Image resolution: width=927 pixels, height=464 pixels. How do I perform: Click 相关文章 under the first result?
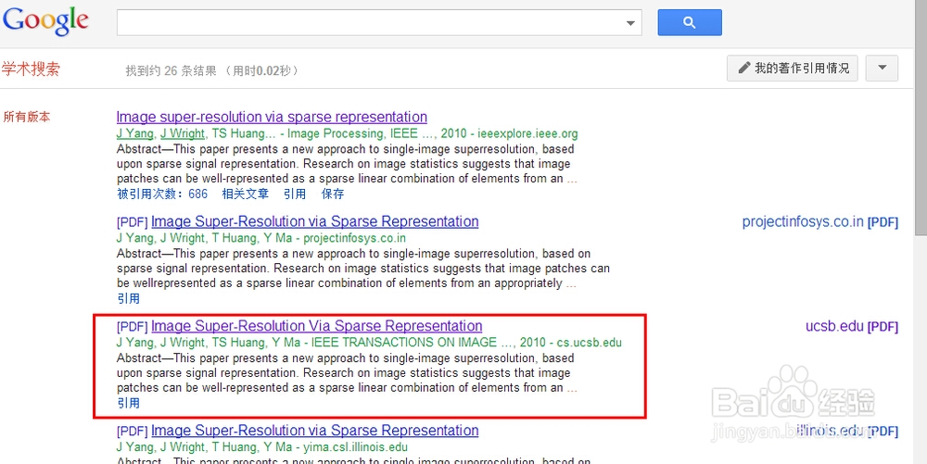tap(245, 194)
